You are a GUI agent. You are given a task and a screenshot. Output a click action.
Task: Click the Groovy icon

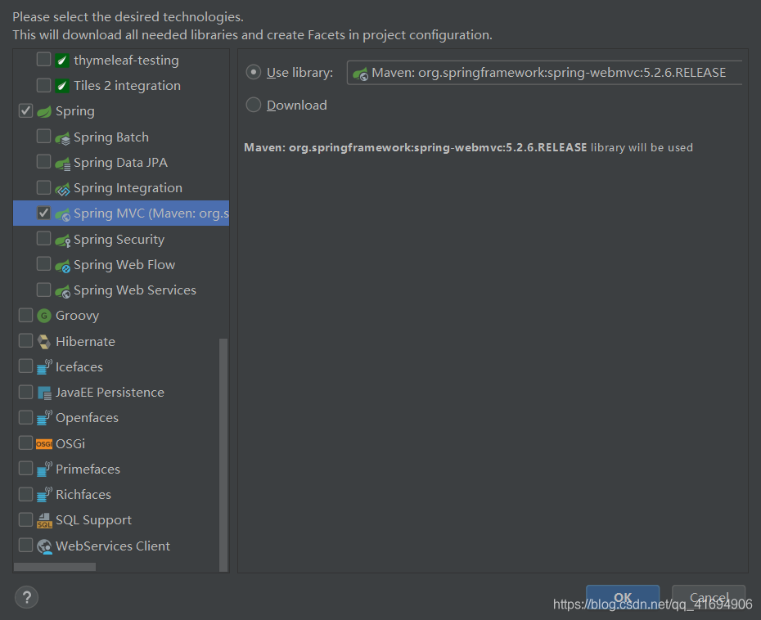pyautogui.click(x=44, y=316)
